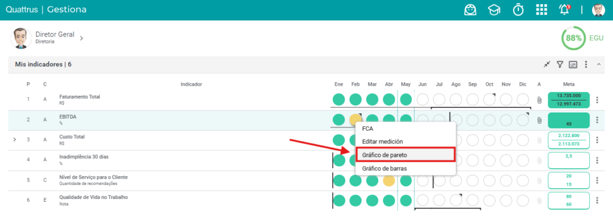Click the collapse arrows icon in indicators header
This screenshot has height=218, width=613.
point(547,65)
